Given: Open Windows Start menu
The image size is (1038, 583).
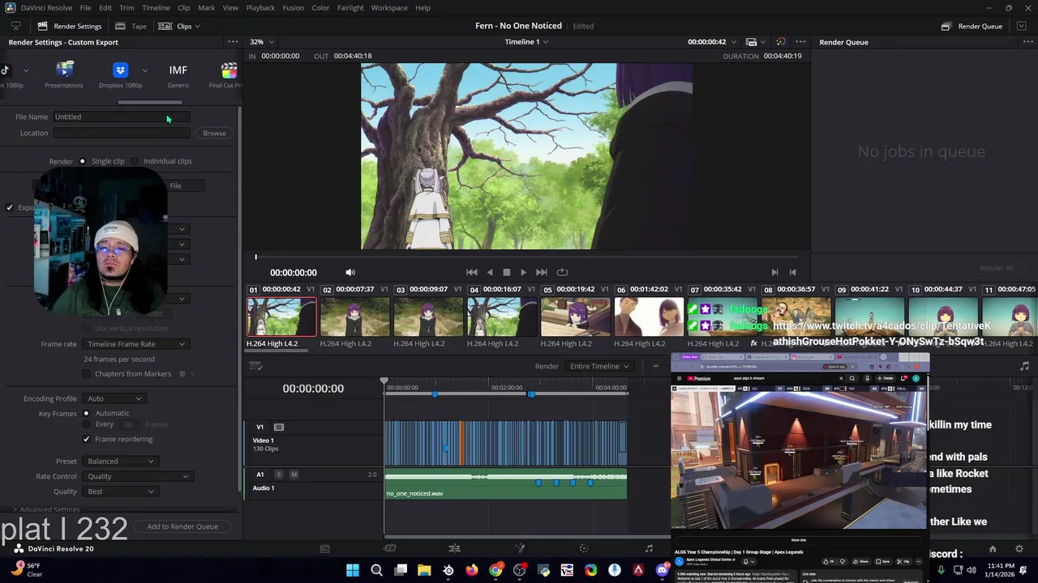Looking at the screenshot, I should [x=353, y=570].
